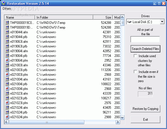Click the Restoration app icon in title bar
Image resolution: width=167 pixels, height=129 pixels.
click(x=3, y=3)
